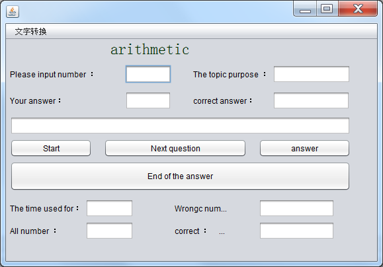
Task: Click the time used for field
Action: [109, 208]
